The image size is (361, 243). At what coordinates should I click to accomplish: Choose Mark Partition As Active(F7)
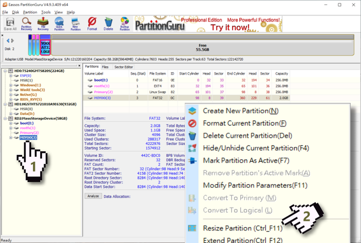[246, 161]
